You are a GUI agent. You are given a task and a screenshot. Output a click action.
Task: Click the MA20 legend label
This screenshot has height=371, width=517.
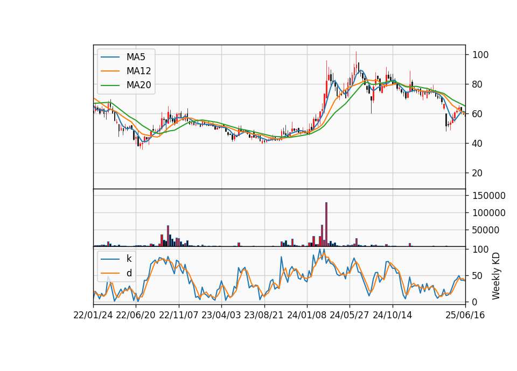138,85
